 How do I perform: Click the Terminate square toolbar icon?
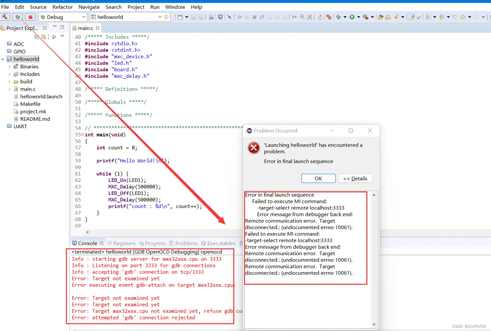pos(255,17)
